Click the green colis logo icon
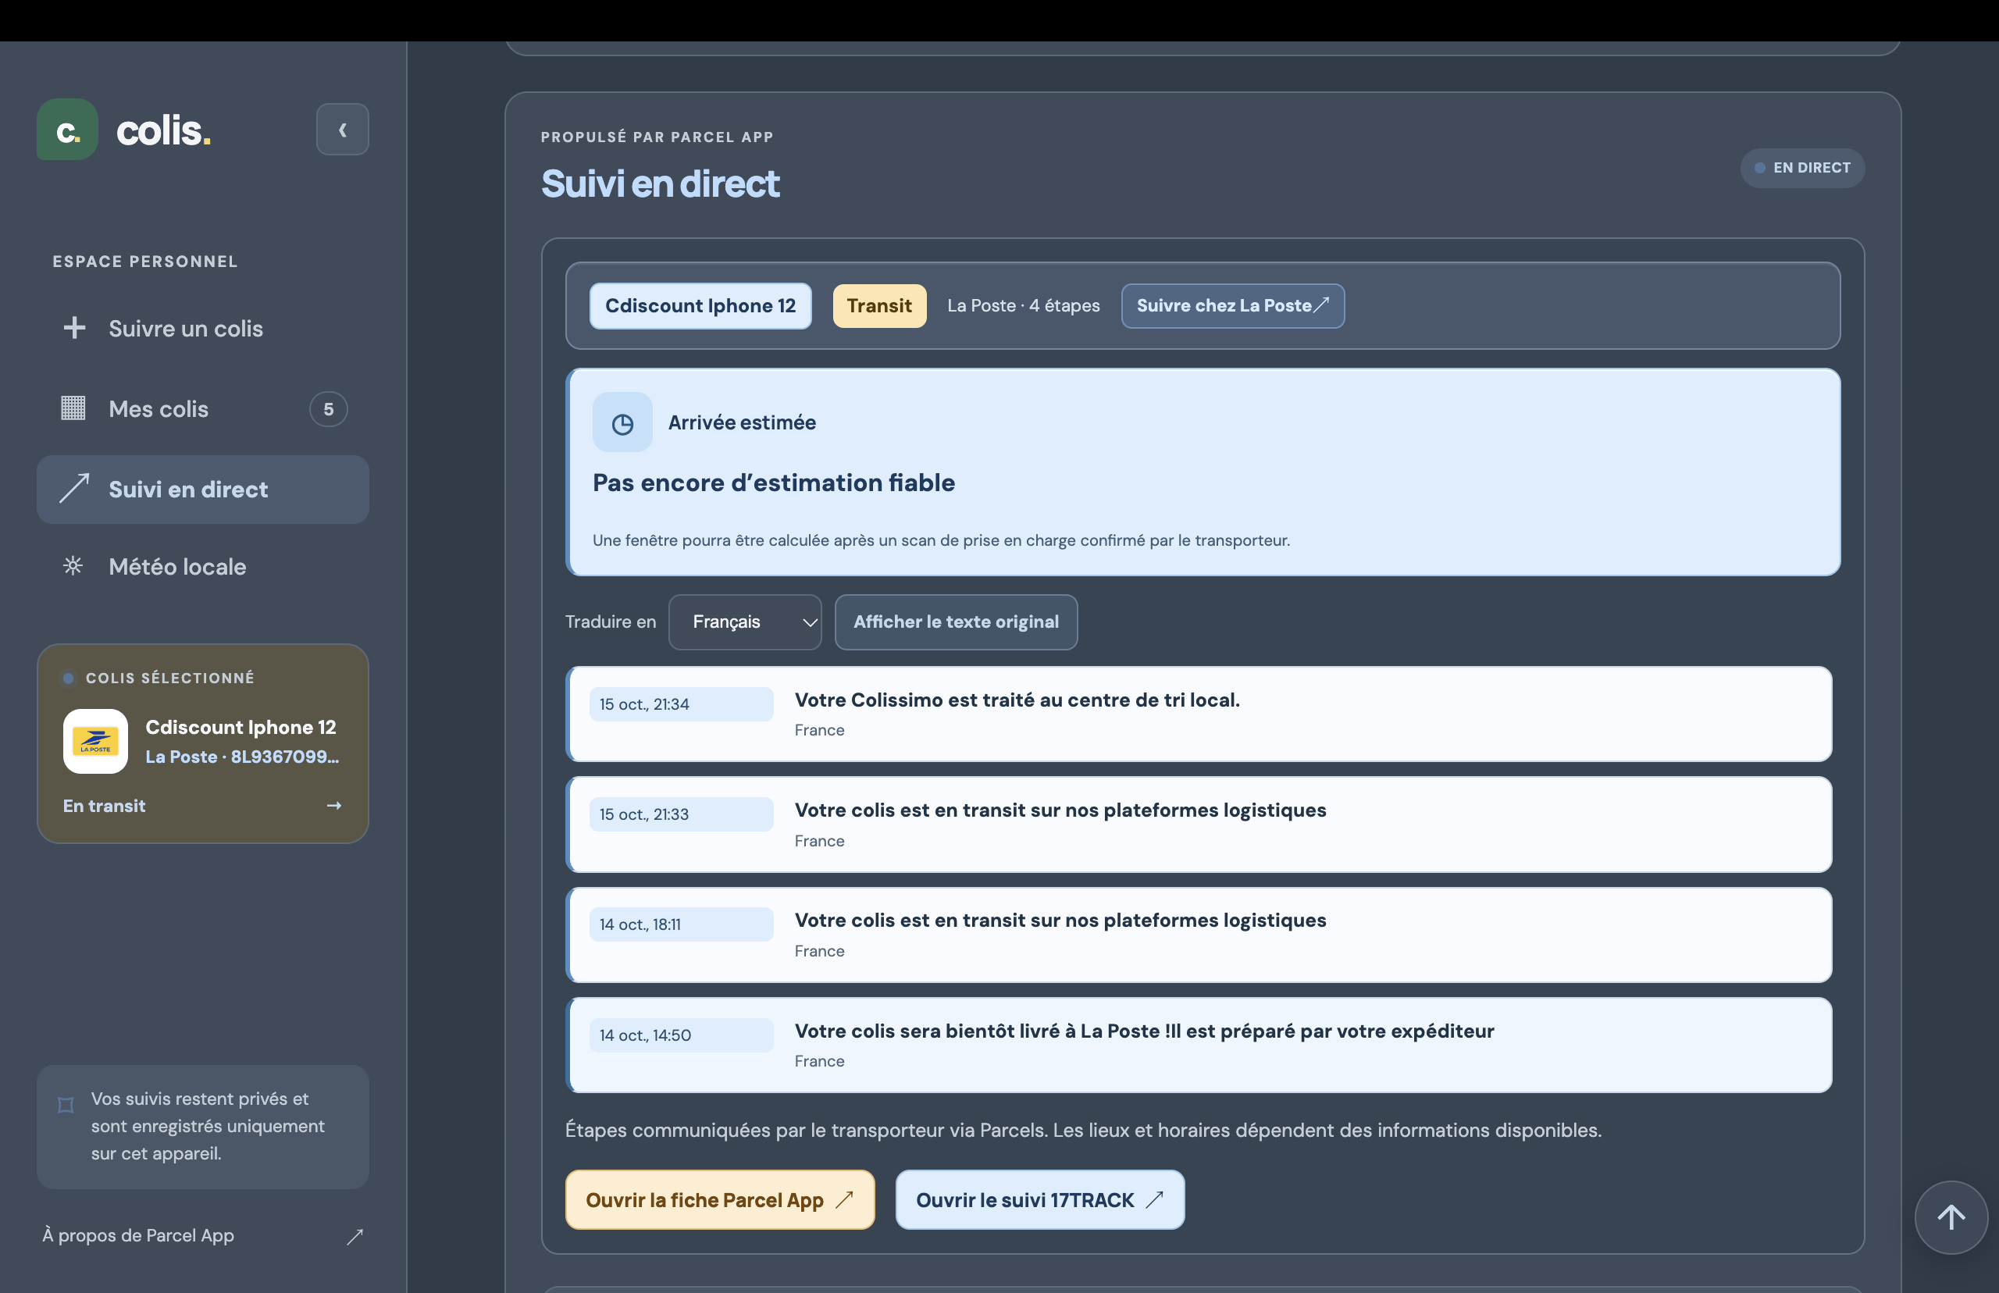The width and height of the screenshot is (1999, 1293). click(67, 130)
